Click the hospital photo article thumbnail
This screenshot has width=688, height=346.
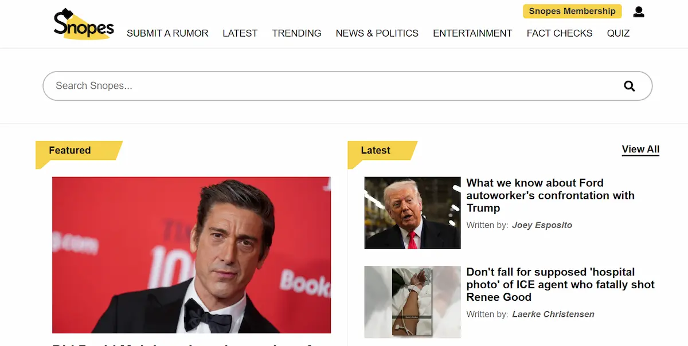412,302
